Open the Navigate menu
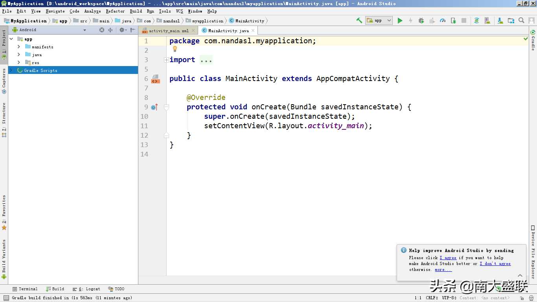Screen dimensions: 537x302 (55, 11)
